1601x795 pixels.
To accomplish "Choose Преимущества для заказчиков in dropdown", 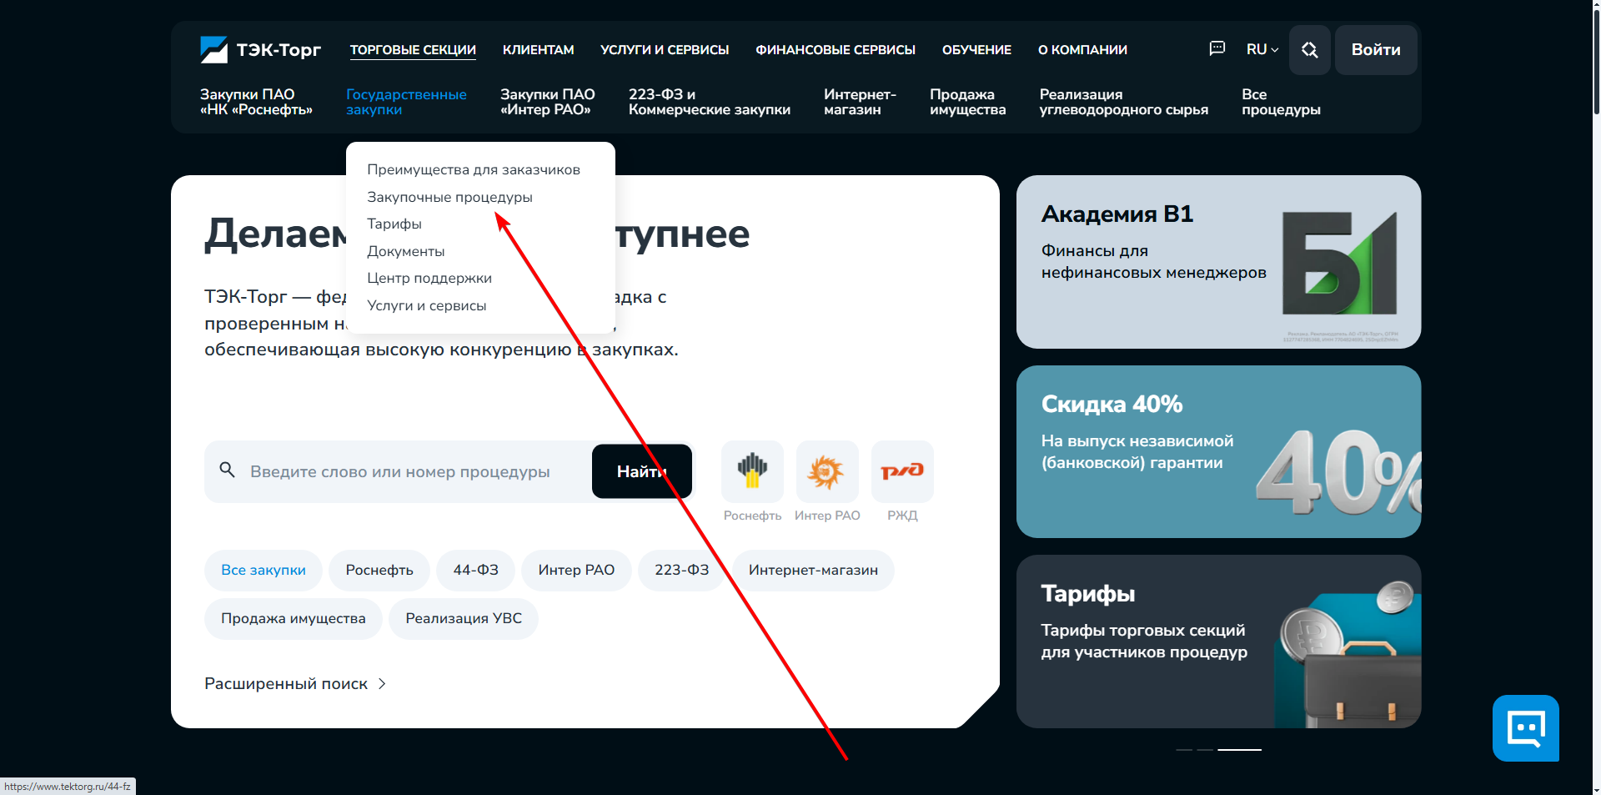I will click(474, 169).
